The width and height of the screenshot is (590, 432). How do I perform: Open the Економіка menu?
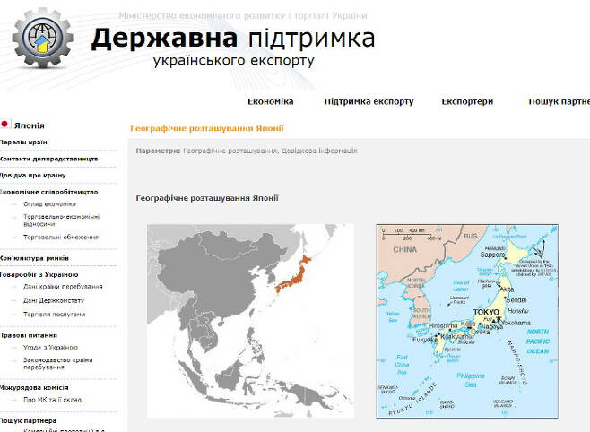[271, 101]
